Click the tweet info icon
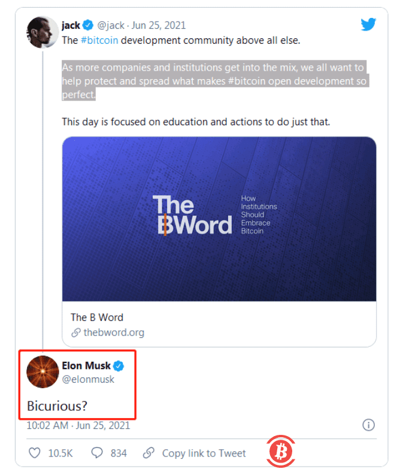 click(x=368, y=425)
